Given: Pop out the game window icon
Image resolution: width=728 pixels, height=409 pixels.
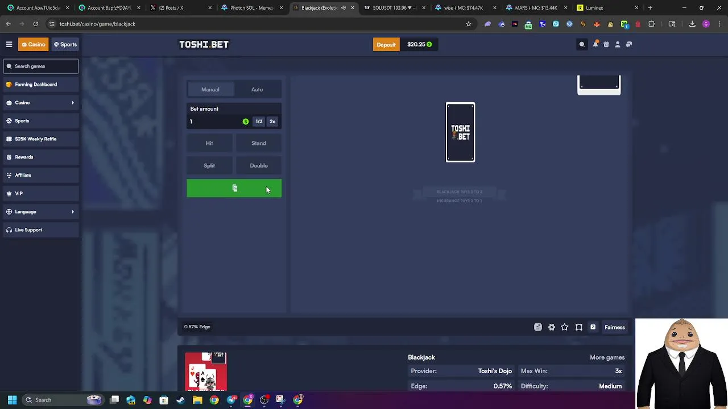Looking at the screenshot, I should click(x=593, y=327).
